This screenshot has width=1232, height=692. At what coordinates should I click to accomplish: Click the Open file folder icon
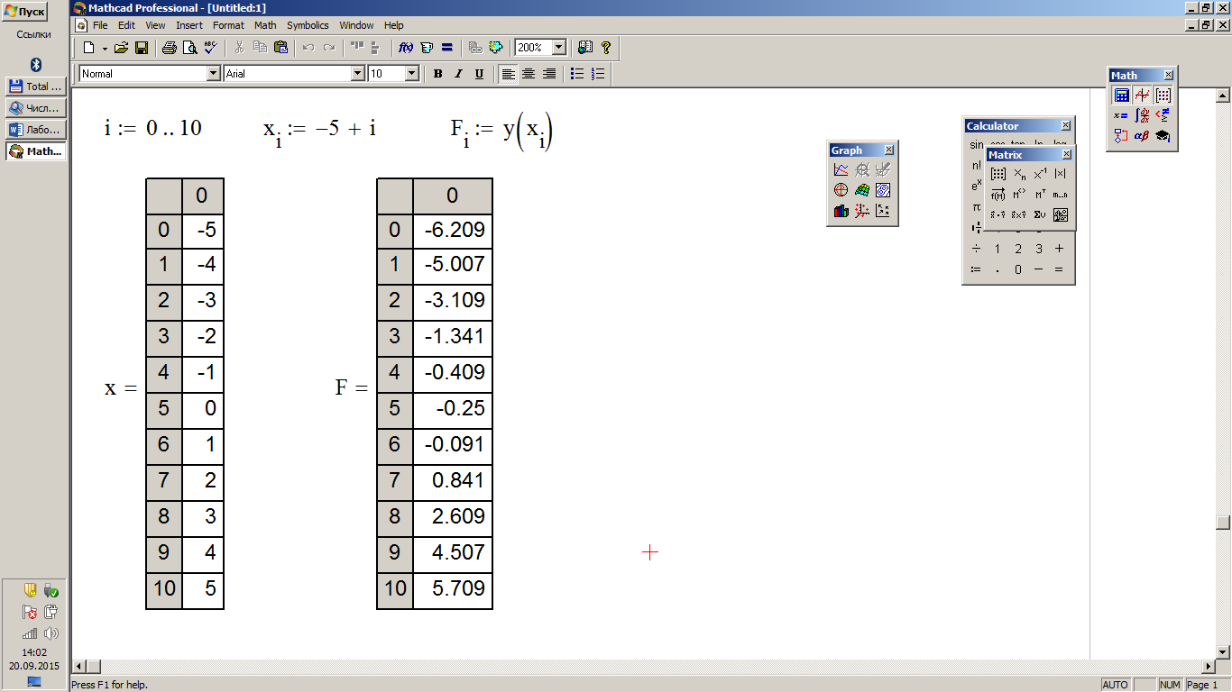(121, 48)
